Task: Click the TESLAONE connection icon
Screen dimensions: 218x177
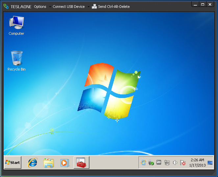Action: pos(6,6)
